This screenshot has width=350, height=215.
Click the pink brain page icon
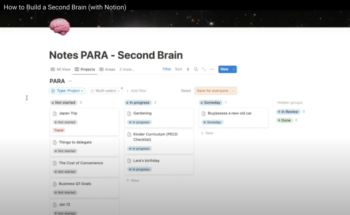tap(60, 27)
